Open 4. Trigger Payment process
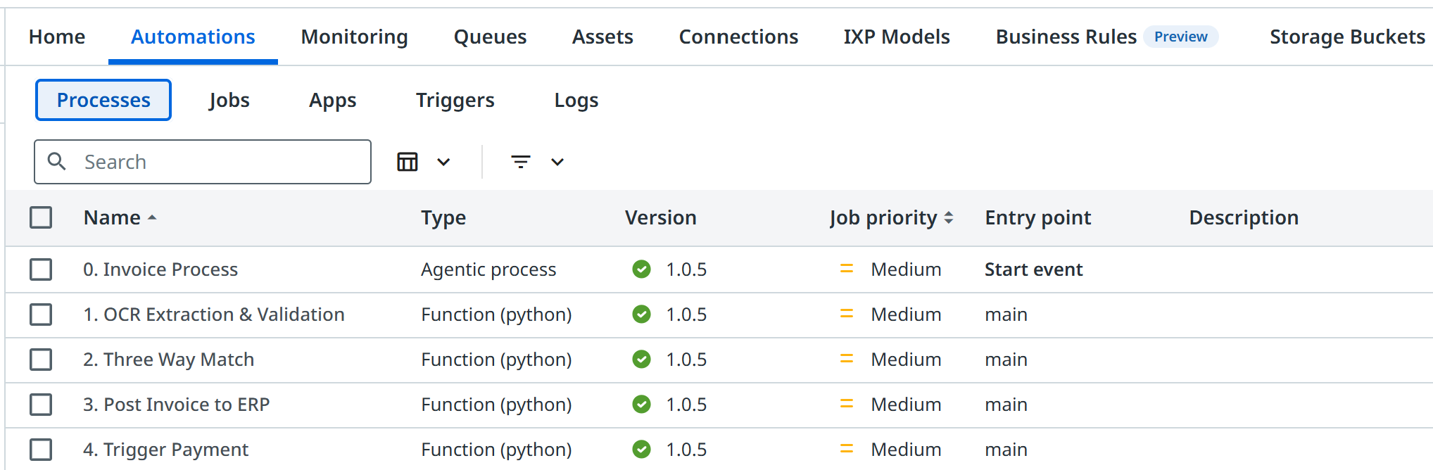Image resolution: width=1433 pixels, height=470 pixels. [165, 450]
